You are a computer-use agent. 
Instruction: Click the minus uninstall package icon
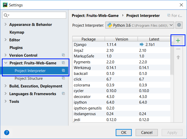coord(178,49)
